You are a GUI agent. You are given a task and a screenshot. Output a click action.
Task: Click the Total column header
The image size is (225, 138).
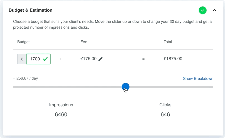tap(168, 42)
